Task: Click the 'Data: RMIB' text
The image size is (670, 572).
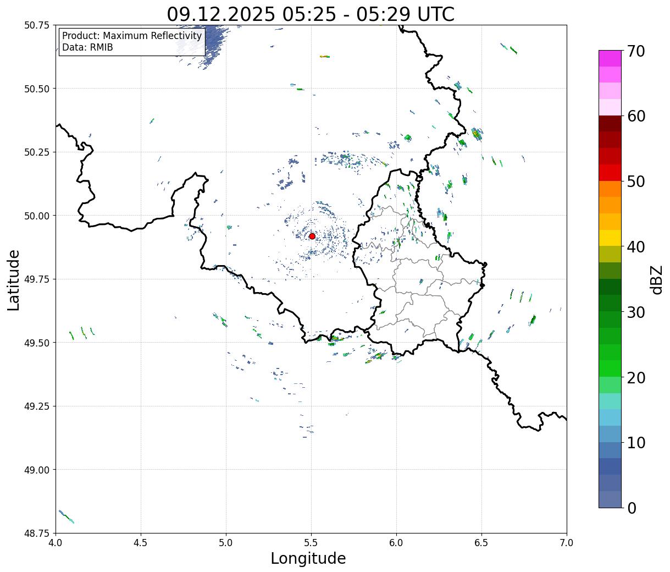Action: coord(87,47)
